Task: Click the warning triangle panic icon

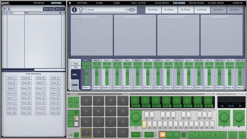Action: 243,135
